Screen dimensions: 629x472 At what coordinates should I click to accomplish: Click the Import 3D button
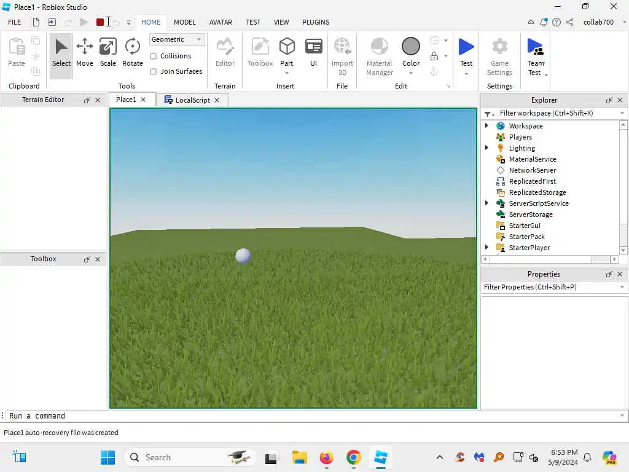pos(342,56)
